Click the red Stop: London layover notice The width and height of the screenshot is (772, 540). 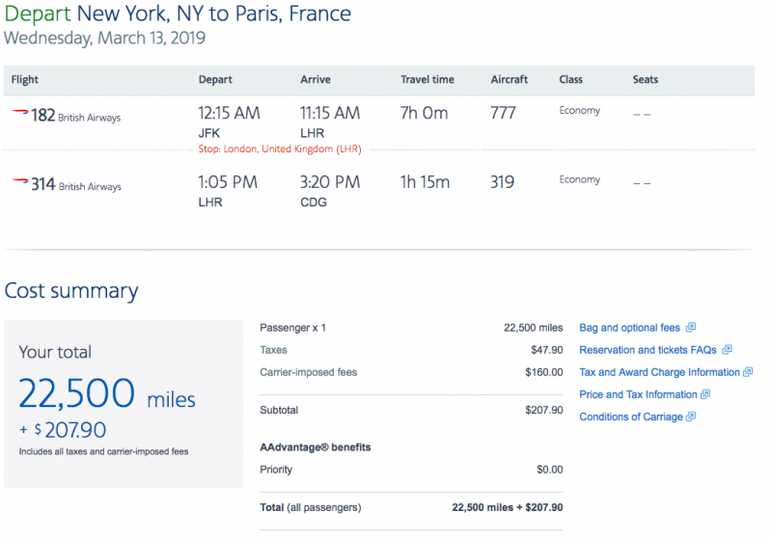(x=280, y=149)
